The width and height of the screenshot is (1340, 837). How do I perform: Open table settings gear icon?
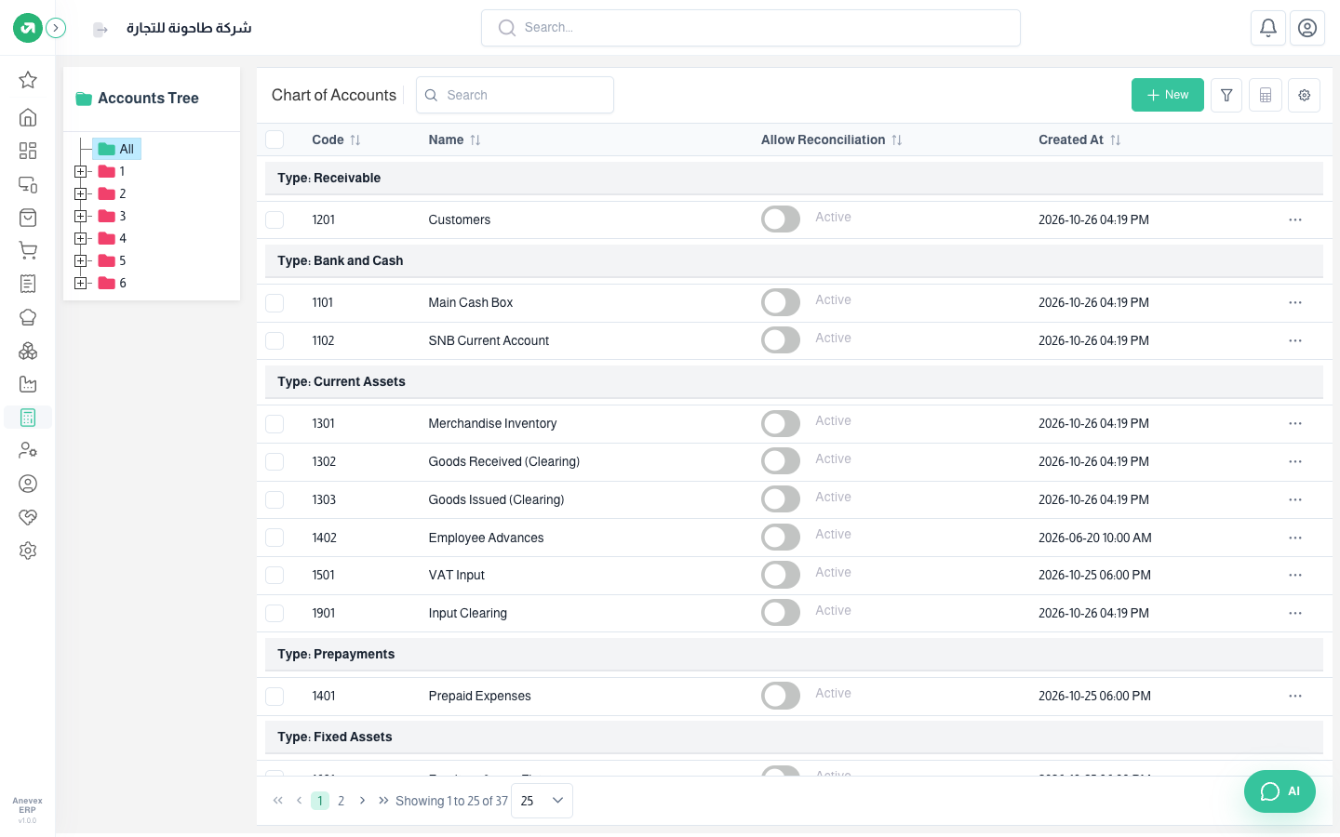[x=1305, y=95]
